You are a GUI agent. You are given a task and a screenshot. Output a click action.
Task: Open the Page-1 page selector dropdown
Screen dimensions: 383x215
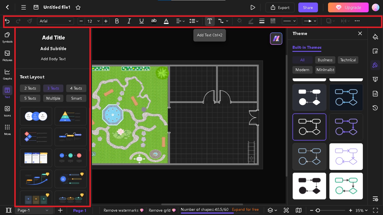click(x=33, y=210)
